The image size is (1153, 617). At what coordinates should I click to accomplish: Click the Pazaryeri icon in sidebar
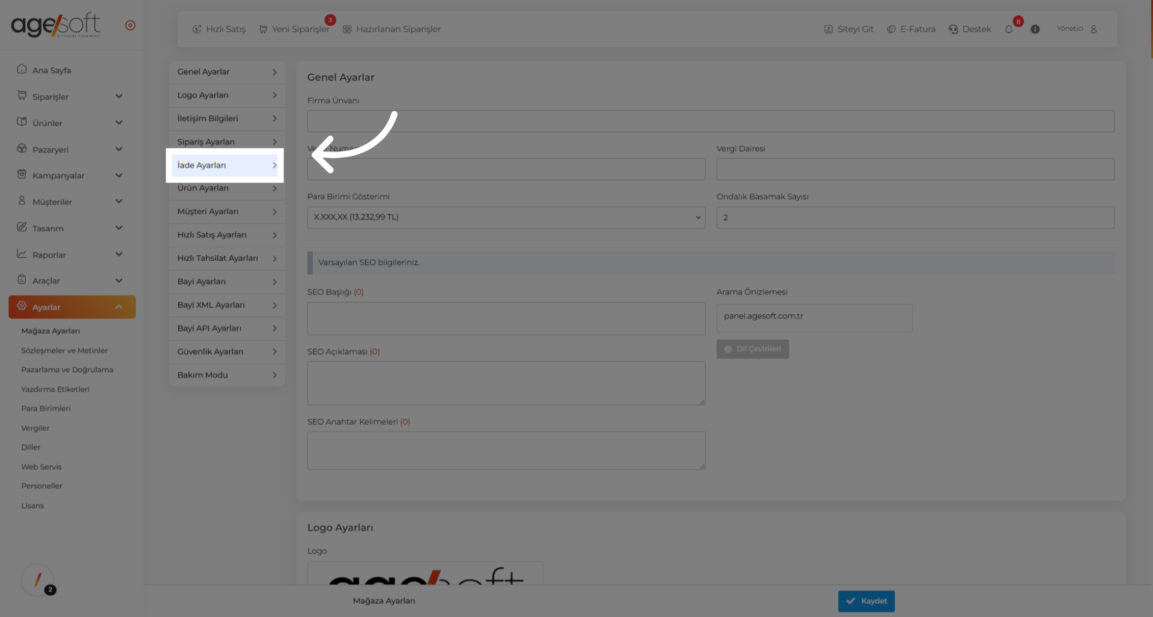tap(22, 148)
